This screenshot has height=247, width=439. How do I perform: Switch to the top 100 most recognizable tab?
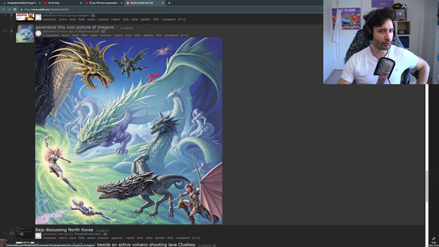(104, 3)
